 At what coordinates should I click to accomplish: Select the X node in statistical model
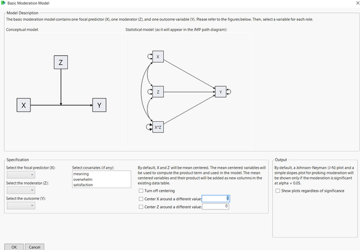(x=158, y=56)
